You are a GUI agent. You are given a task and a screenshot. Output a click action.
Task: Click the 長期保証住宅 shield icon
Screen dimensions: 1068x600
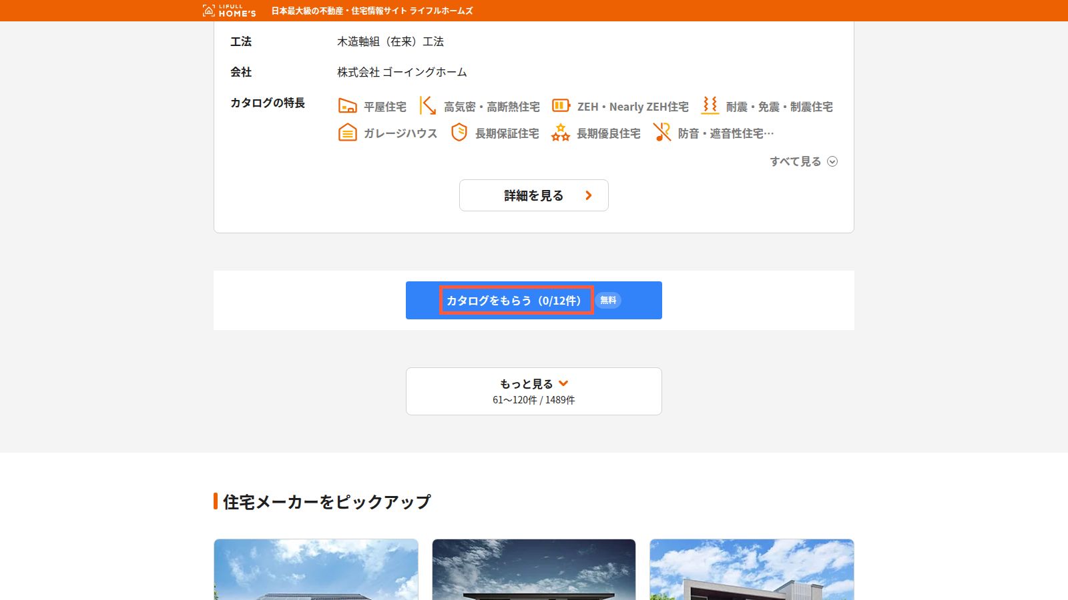[x=459, y=133]
